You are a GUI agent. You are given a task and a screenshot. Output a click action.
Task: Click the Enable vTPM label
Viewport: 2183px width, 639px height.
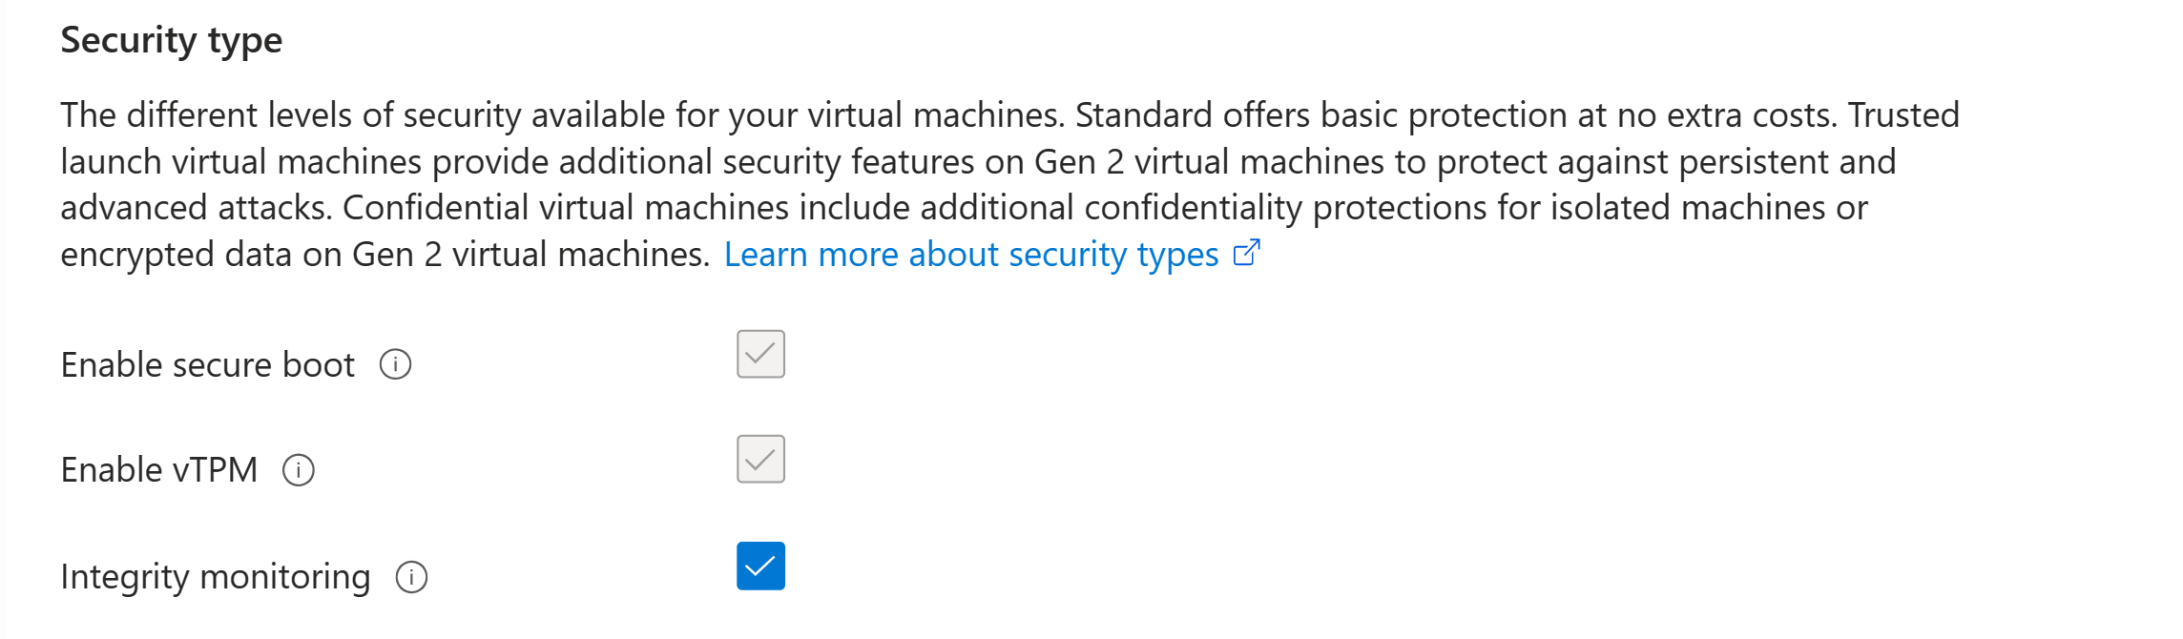point(158,469)
